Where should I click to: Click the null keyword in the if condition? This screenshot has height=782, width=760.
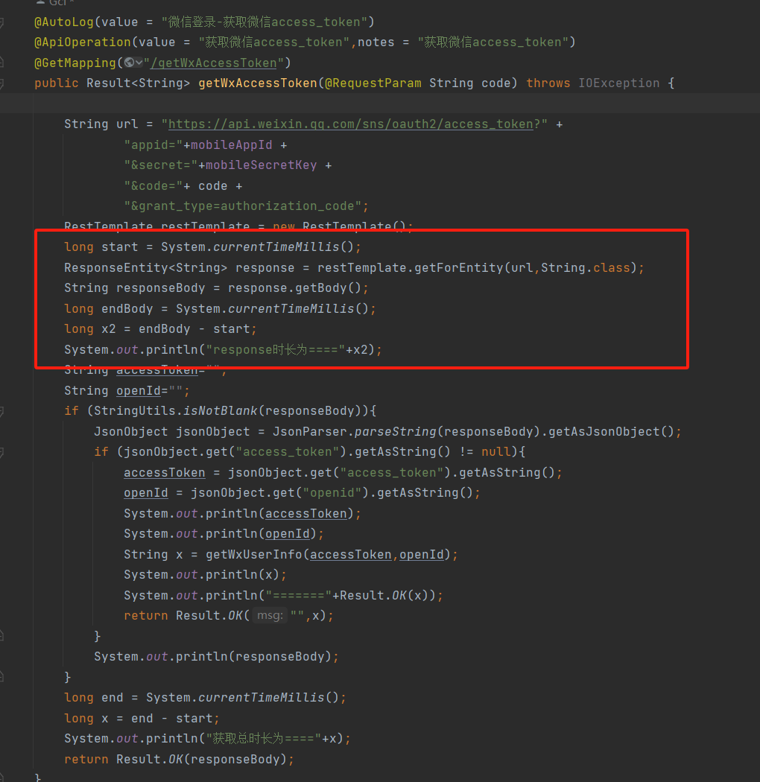click(496, 452)
